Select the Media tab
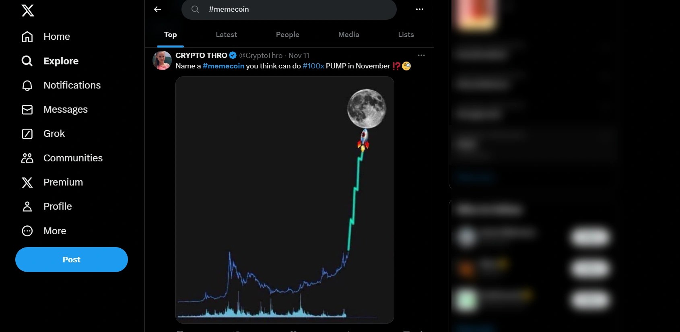Viewport: 680px width, 332px height. pos(348,35)
